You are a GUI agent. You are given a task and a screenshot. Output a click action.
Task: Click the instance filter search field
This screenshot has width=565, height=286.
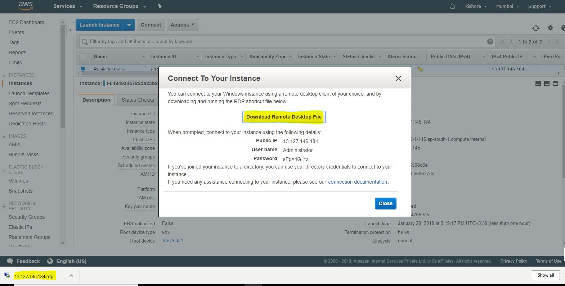[284, 42]
